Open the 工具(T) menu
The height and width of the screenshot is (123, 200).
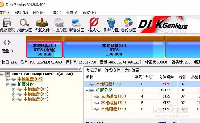55,13
